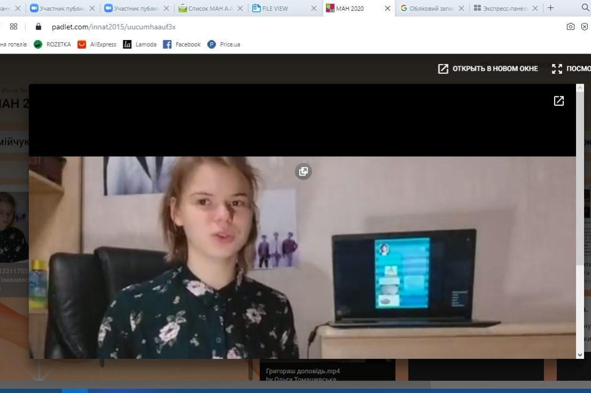Image resolution: width=591 pixels, height=393 pixels.
Task: Click the snapshot camera icon in the address bar
Action: click(571, 27)
